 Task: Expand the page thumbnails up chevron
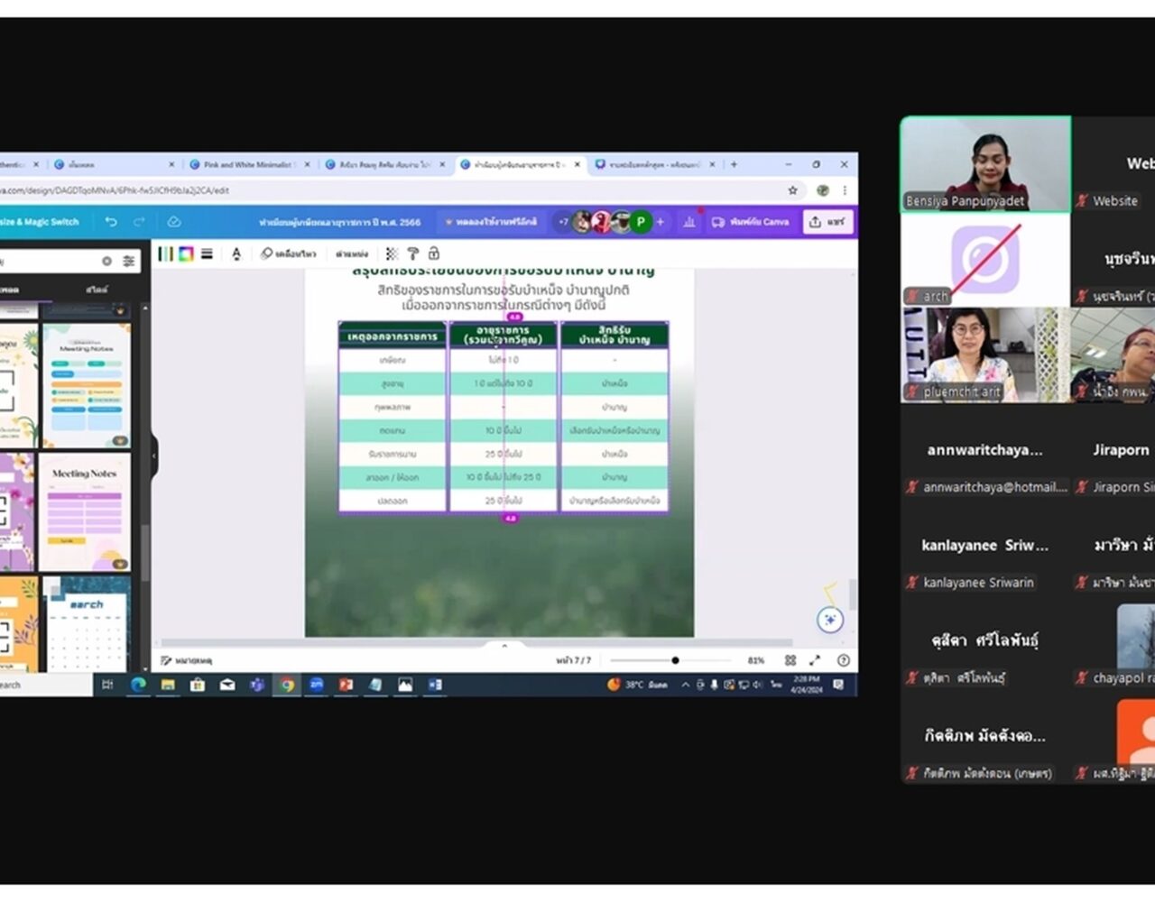[504, 646]
